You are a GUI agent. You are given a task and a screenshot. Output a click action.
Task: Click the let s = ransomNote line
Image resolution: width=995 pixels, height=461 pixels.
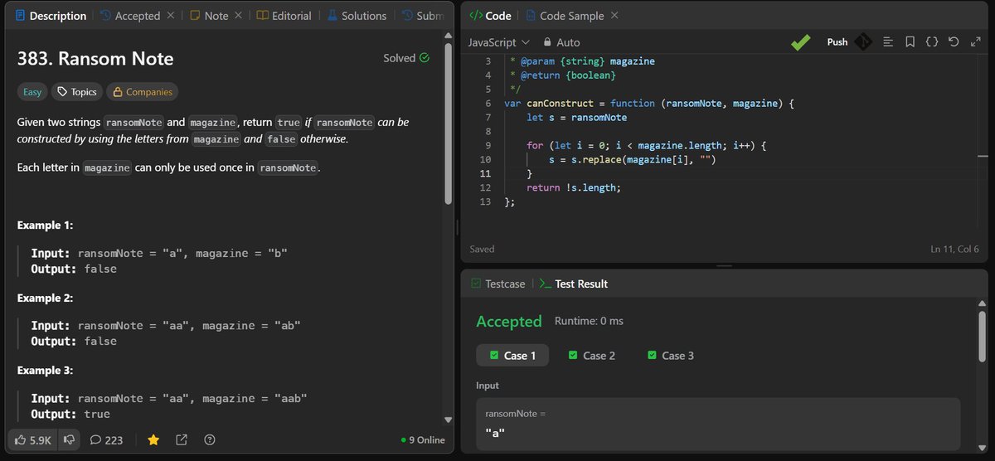pos(576,118)
